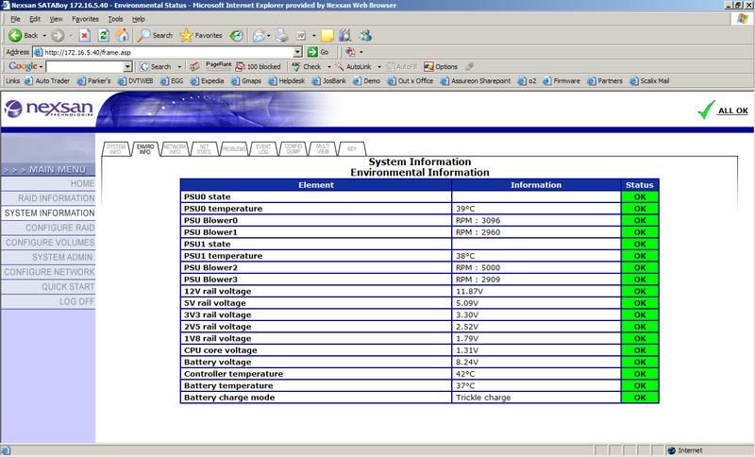The height and width of the screenshot is (458, 755).
Task: Stop page loading with the red X icon
Action: coord(84,35)
